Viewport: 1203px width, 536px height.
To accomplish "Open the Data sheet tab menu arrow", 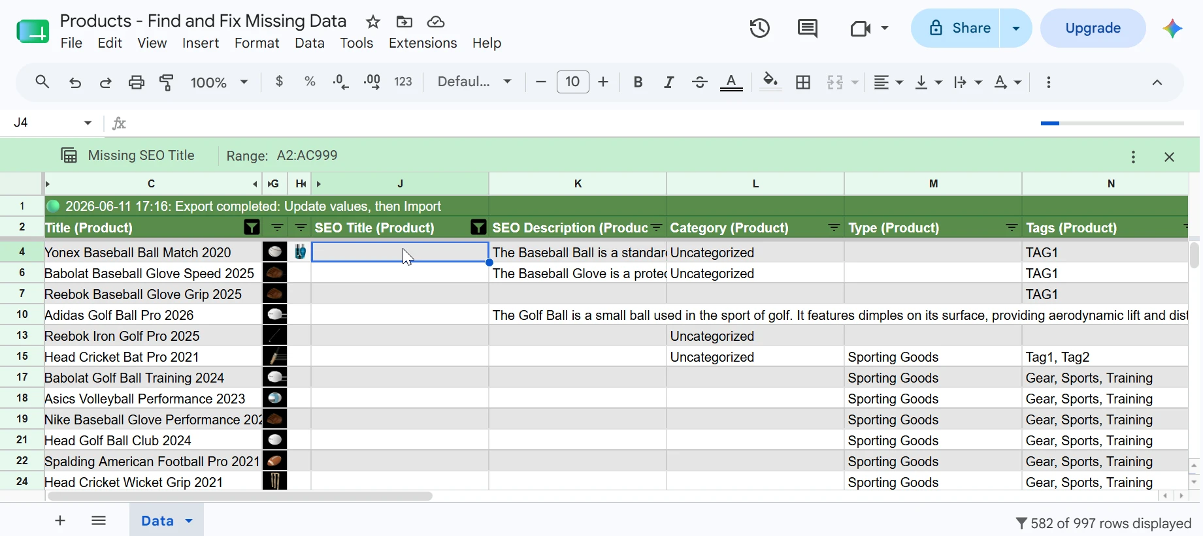I will pos(189,521).
